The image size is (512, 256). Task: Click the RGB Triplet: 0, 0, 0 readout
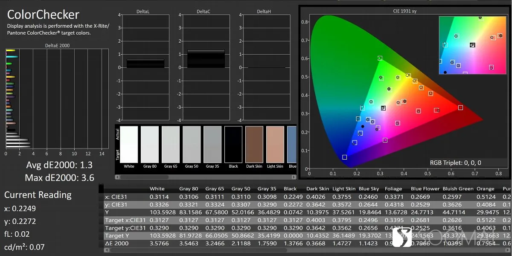coord(455,163)
